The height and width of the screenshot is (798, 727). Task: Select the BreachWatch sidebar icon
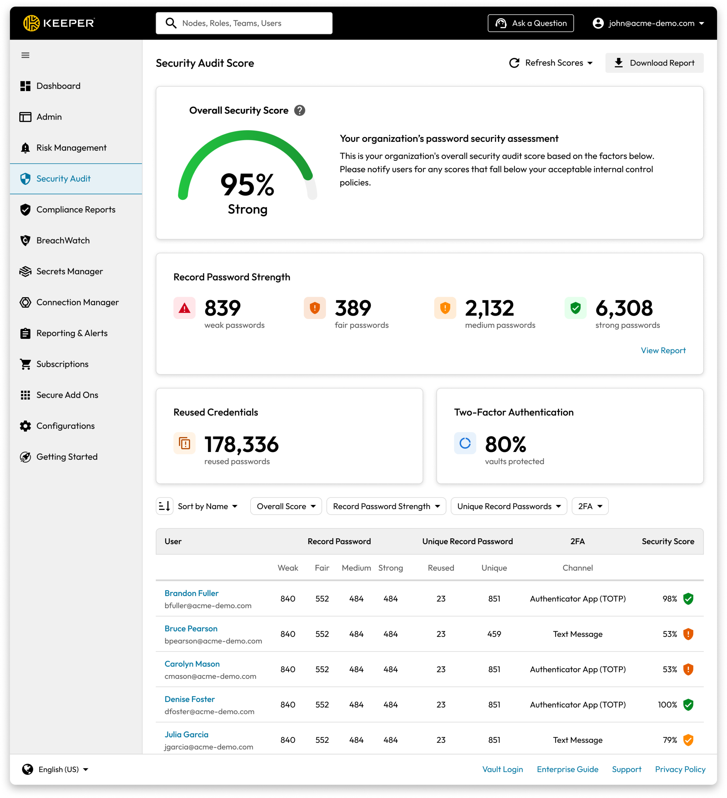pyautogui.click(x=25, y=240)
